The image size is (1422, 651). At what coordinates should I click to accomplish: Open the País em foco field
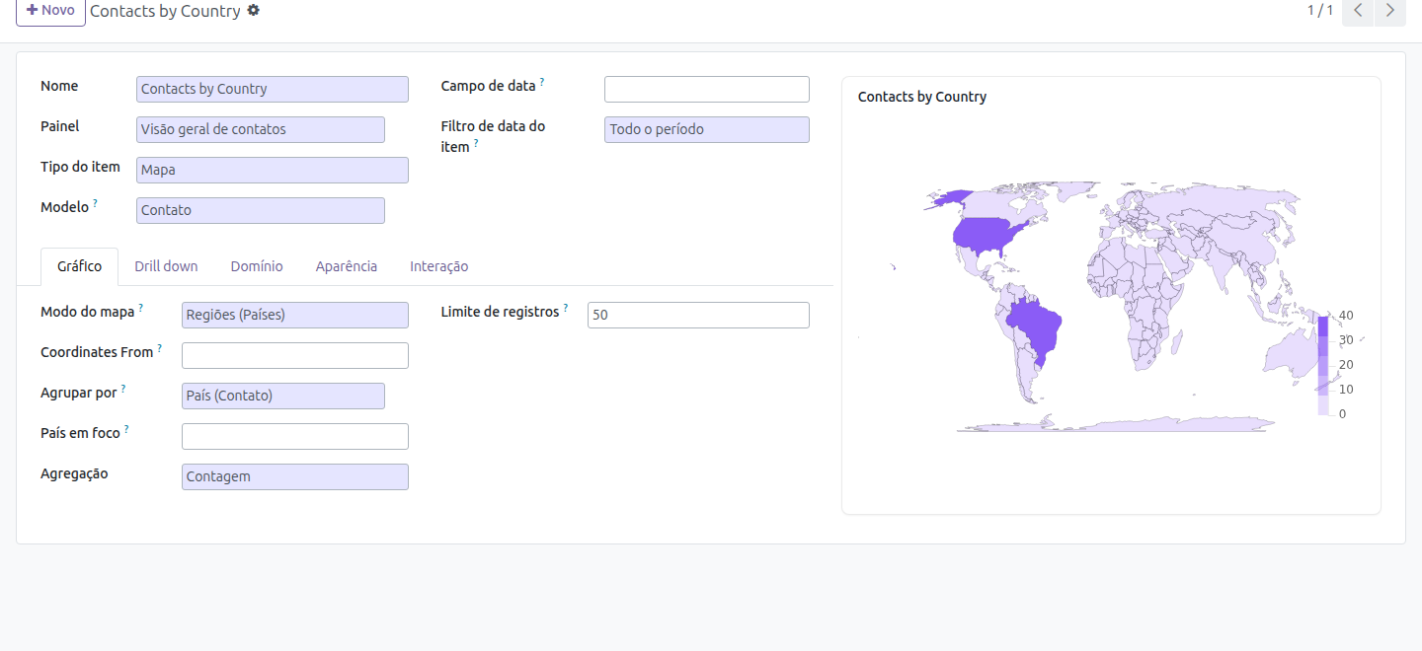pyautogui.click(x=295, y=436)
